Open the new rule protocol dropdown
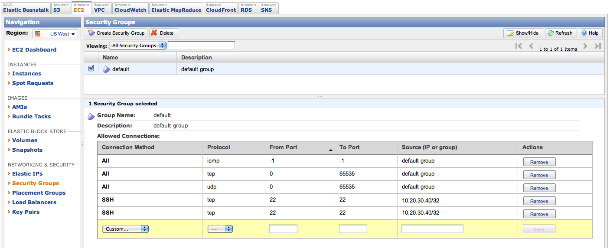 pos(220,229)
